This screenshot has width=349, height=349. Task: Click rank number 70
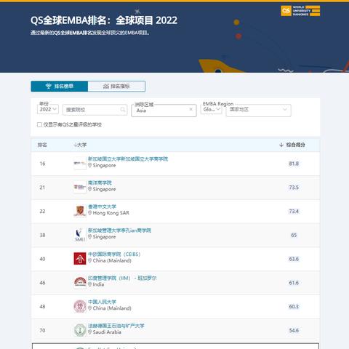(42, 330)
